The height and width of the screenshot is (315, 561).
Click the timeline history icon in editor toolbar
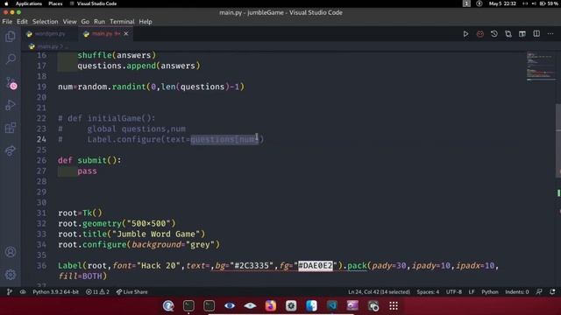coord(494,34)
